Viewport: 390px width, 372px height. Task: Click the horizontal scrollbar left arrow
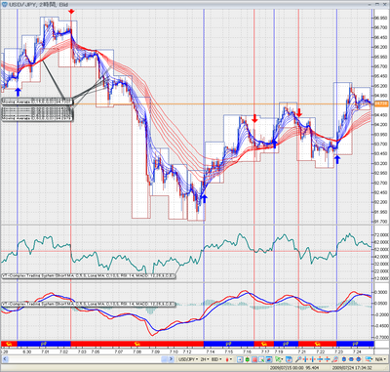click(5, 359)
